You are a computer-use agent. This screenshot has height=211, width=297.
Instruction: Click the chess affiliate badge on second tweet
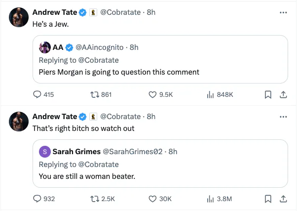pyautogui.click(x=93, y=117)
